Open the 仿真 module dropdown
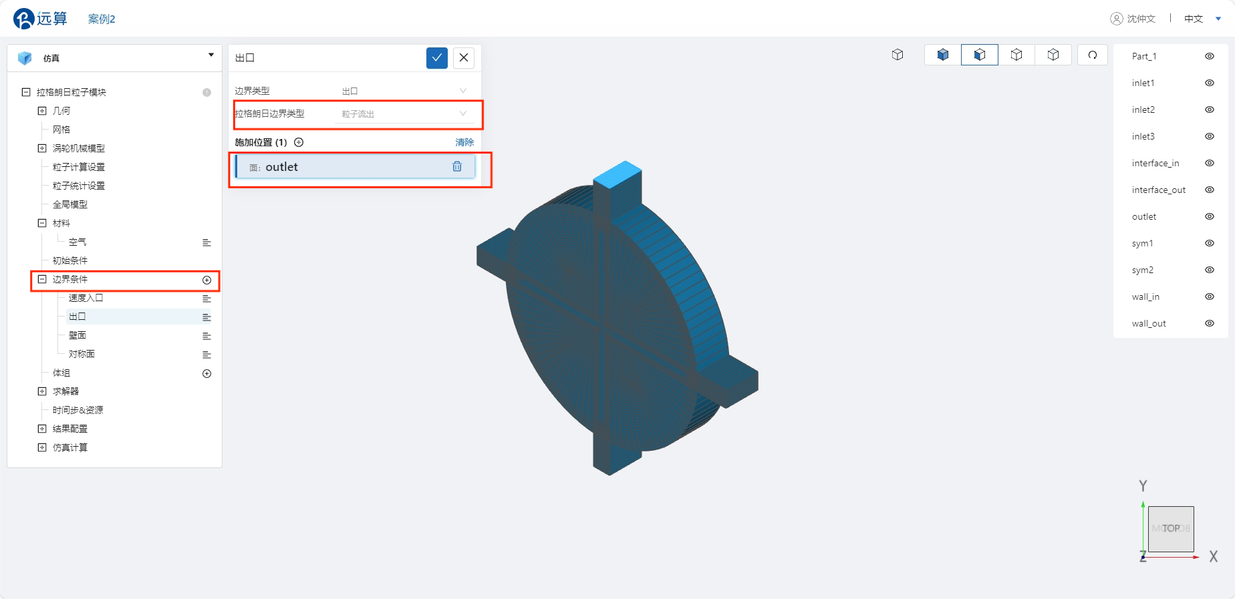 [x=211, y=55]
